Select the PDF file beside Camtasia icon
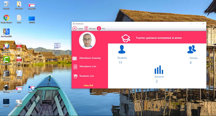216x116 pixels. (19, 61)
